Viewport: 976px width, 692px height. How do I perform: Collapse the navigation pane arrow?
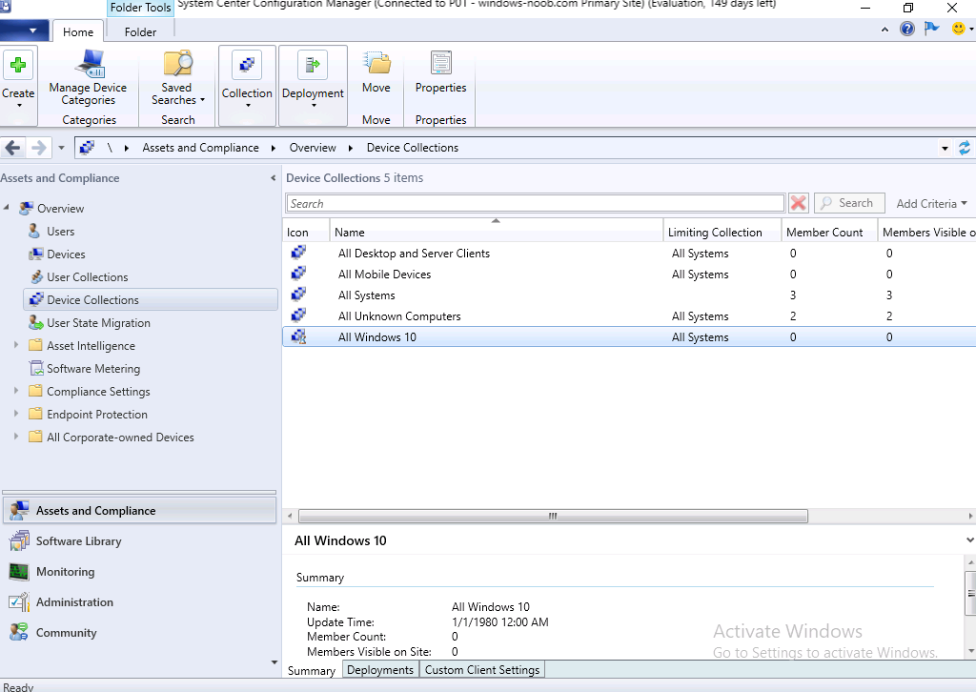[x=273, y=178]
